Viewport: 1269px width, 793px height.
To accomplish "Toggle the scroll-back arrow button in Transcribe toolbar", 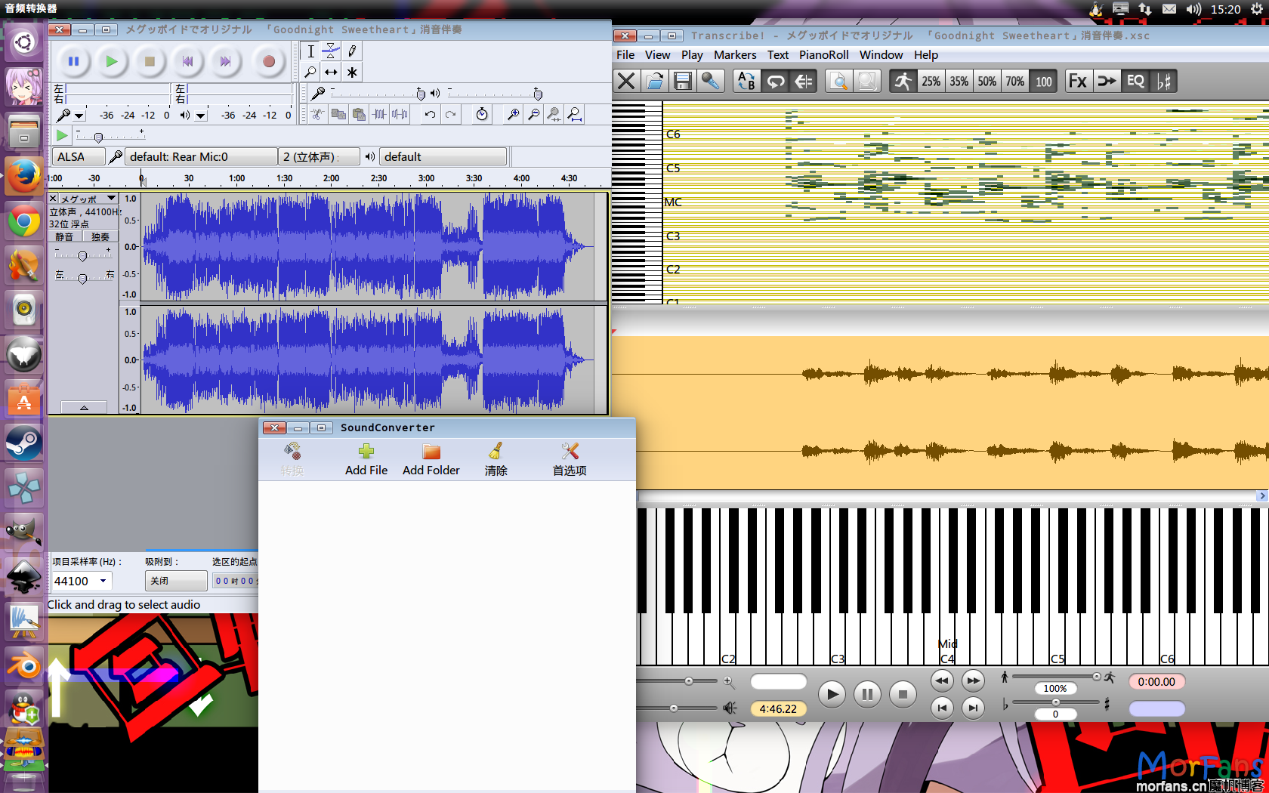I will click(x=804, y=81).
